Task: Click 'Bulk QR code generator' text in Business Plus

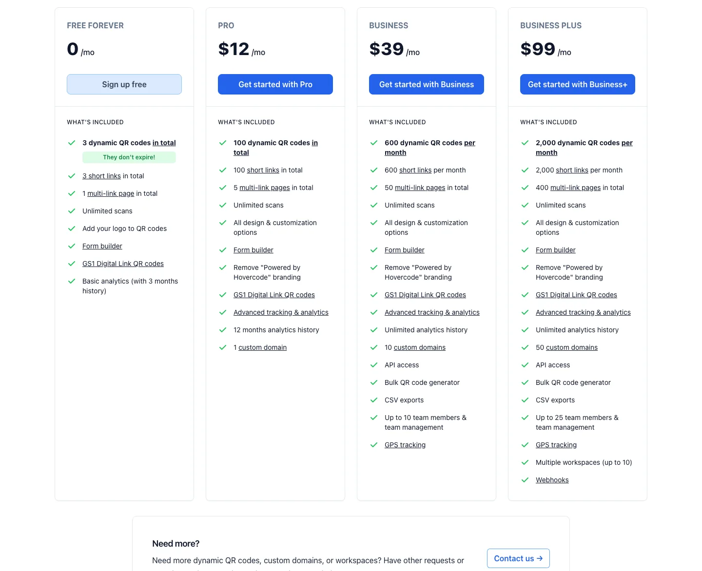Action: 573,382
